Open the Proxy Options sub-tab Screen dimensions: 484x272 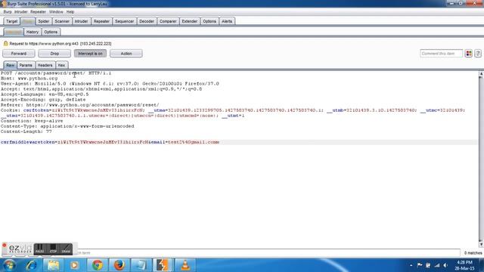(51, 32)
